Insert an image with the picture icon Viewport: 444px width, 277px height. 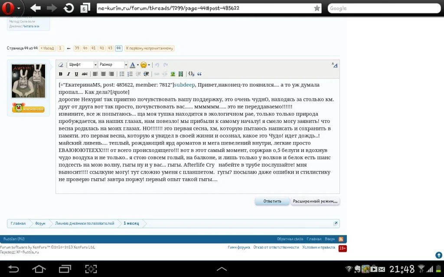pyautogui.click(x=173, y=74)
